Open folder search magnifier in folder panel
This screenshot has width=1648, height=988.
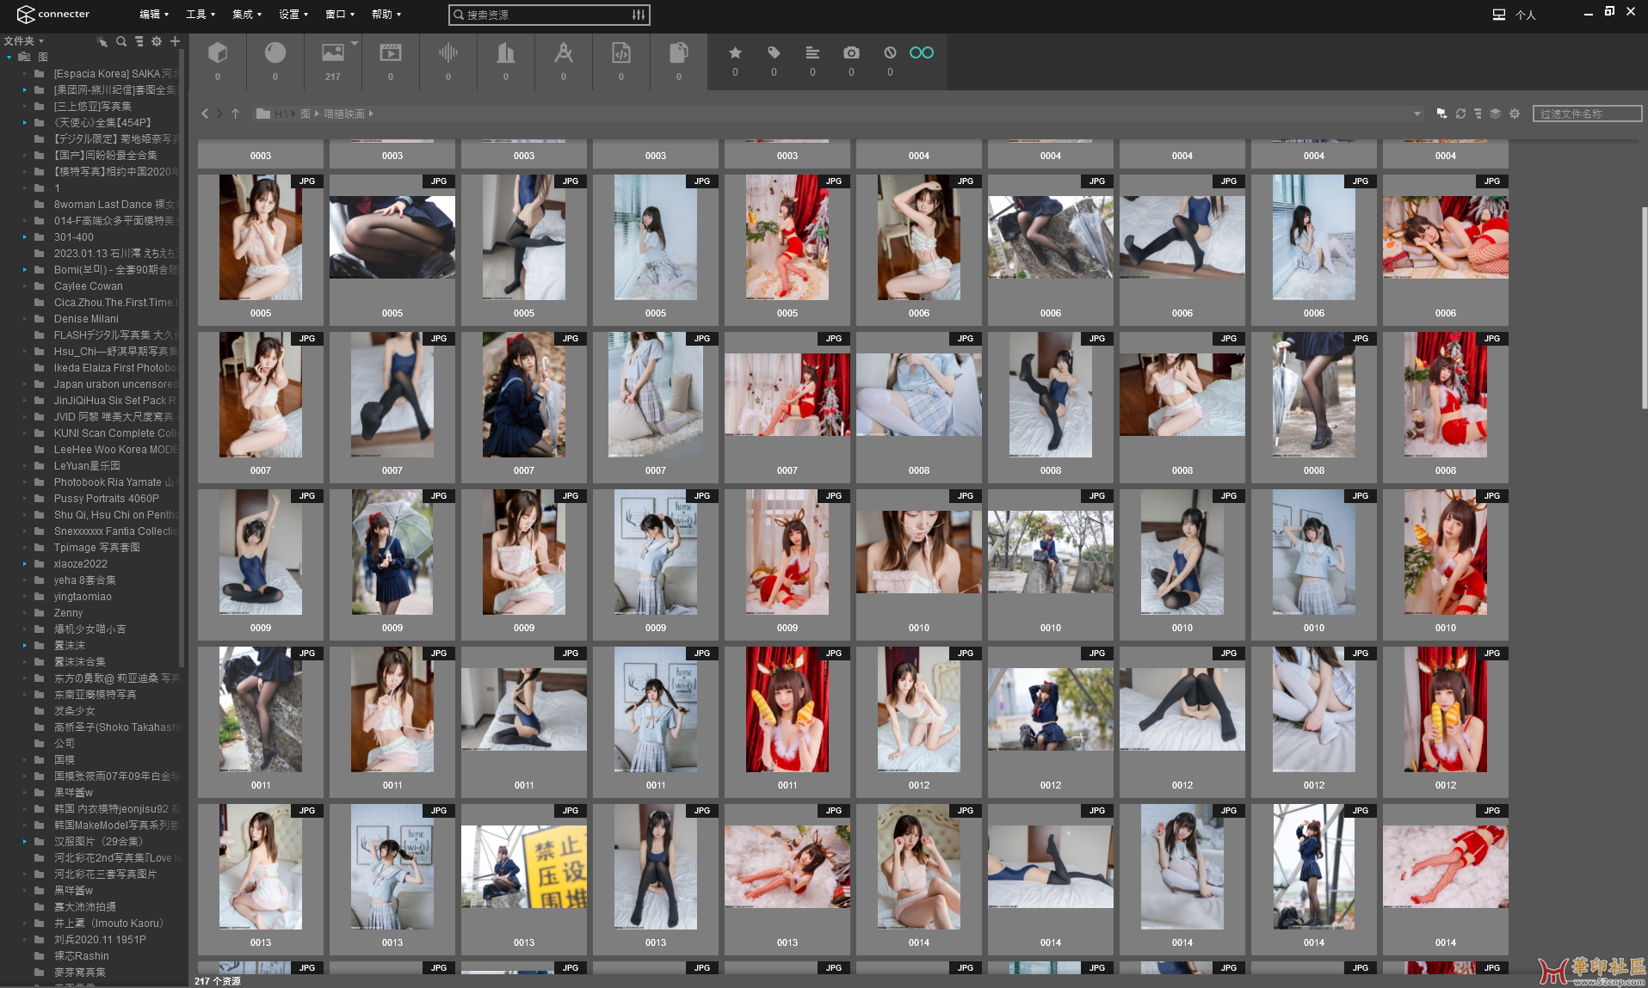pos(121,41)
